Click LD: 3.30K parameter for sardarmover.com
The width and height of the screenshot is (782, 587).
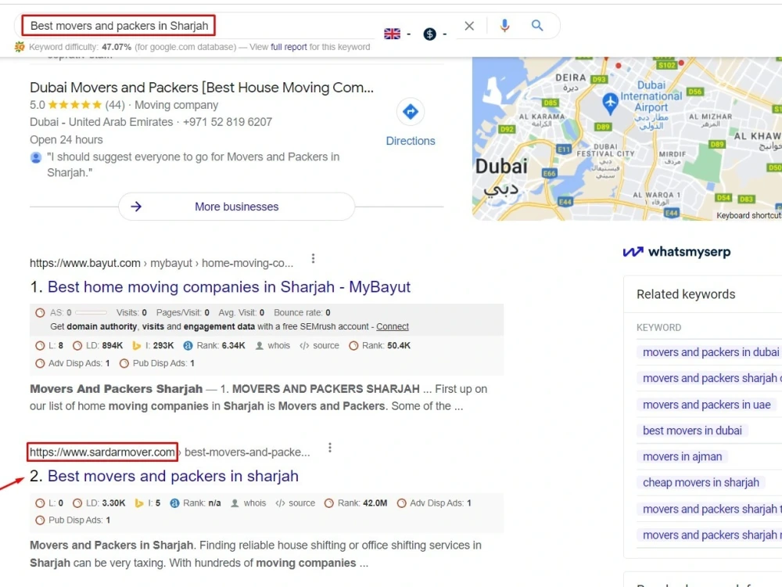(x=99, y=503)
